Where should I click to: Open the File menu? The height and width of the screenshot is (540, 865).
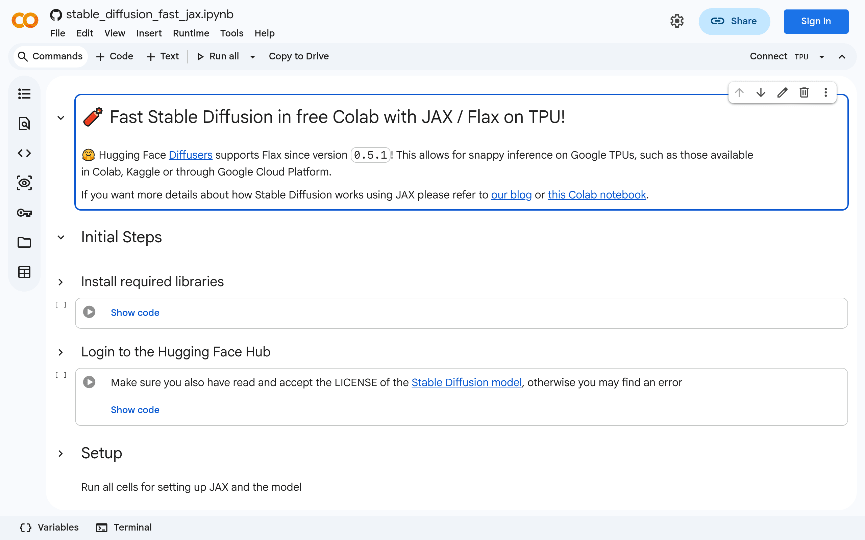[x=57, y=33]
